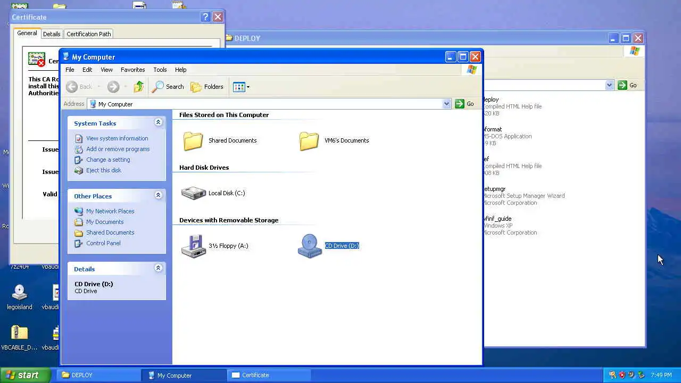The height and width of the screenshot is (383, 681).
Task: Click Eject this disk link
Action: (104, 170)
